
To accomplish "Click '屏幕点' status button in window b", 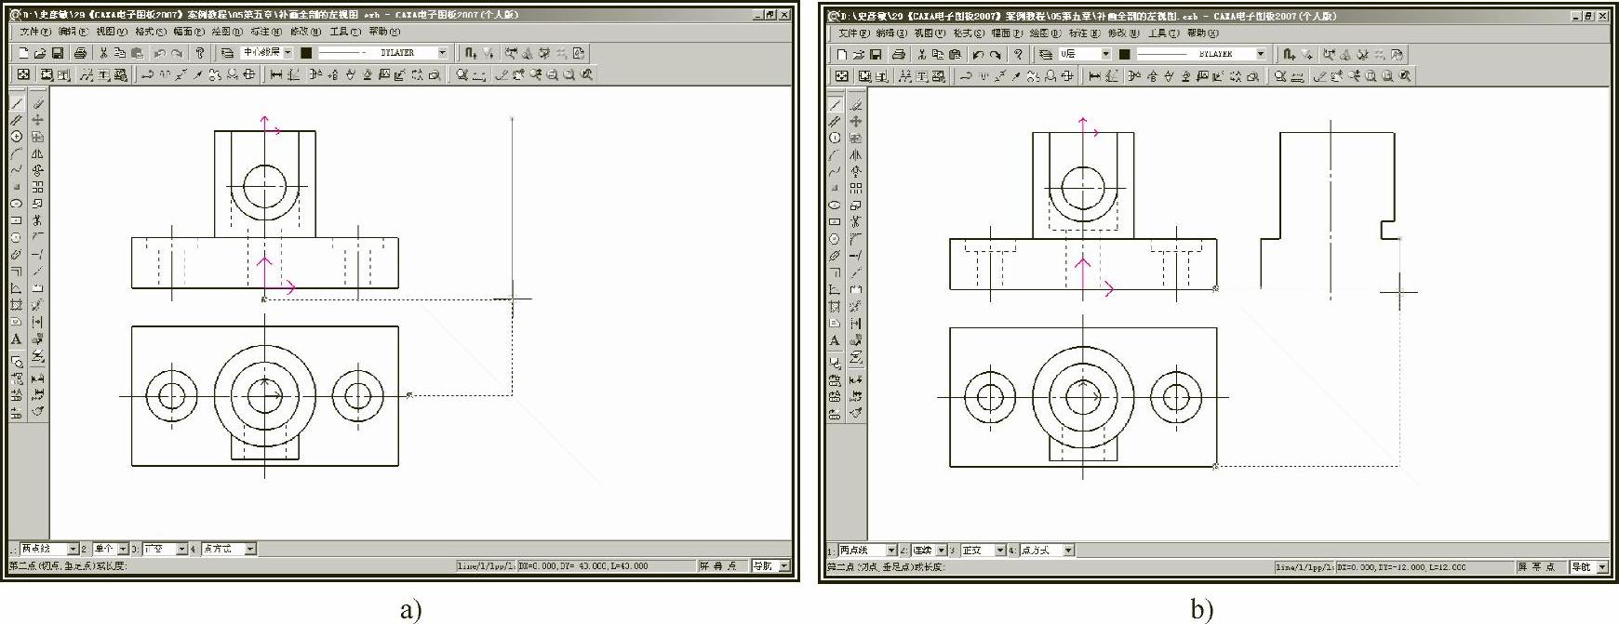I will tap(1541, 566).
